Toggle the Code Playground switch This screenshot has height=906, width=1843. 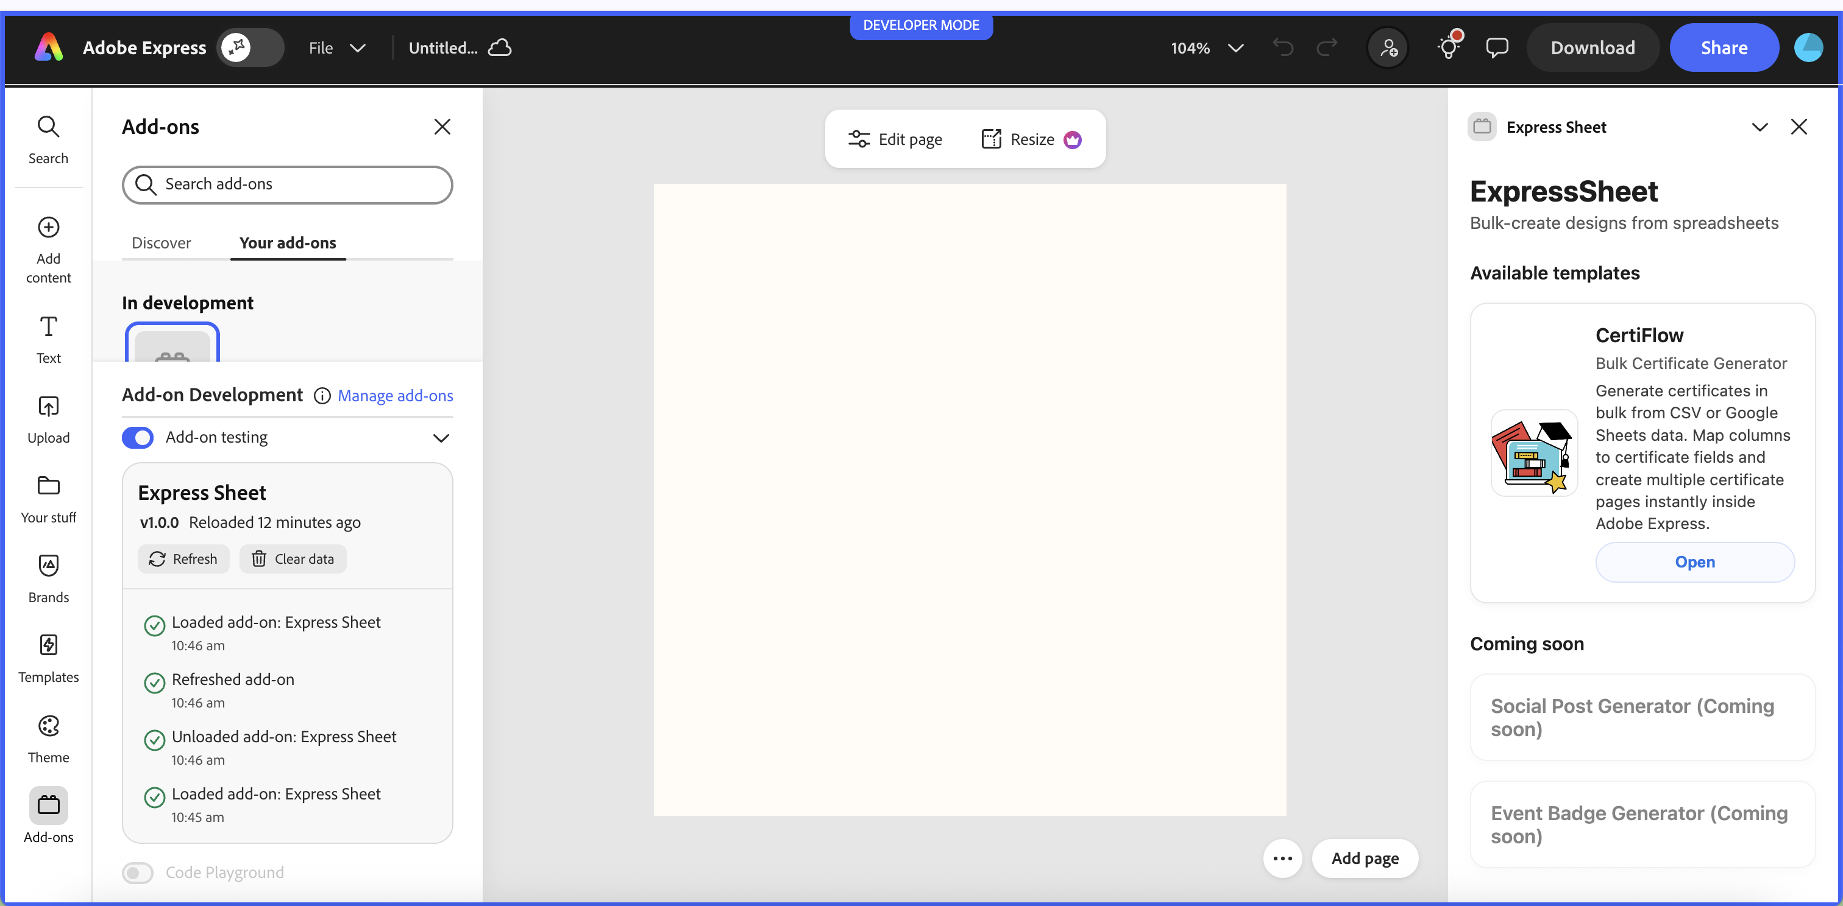click(x=137, y=873)
